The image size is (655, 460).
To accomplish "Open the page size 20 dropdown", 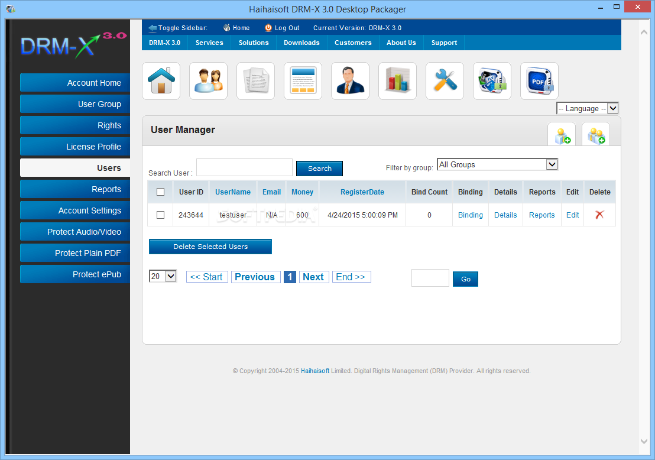I will tap(163, 276).
